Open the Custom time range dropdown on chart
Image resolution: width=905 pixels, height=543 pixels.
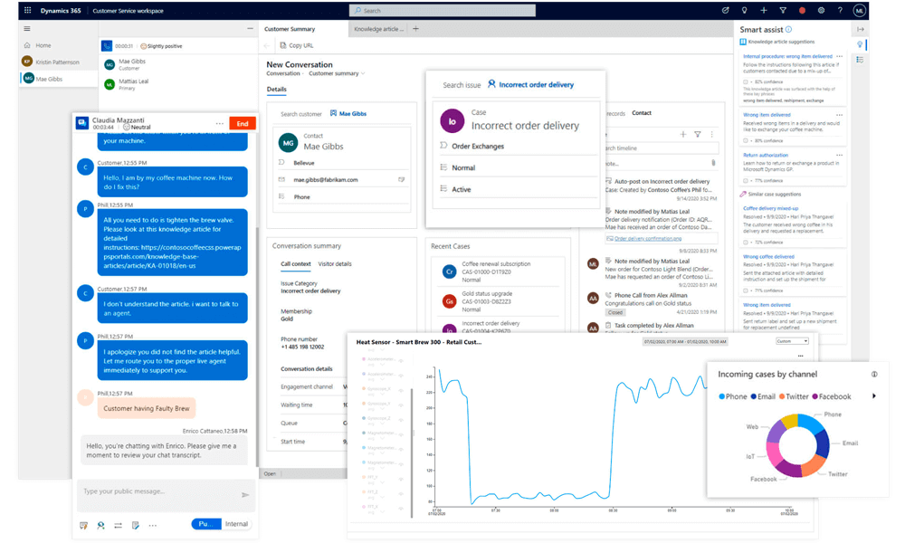[792, 341]
